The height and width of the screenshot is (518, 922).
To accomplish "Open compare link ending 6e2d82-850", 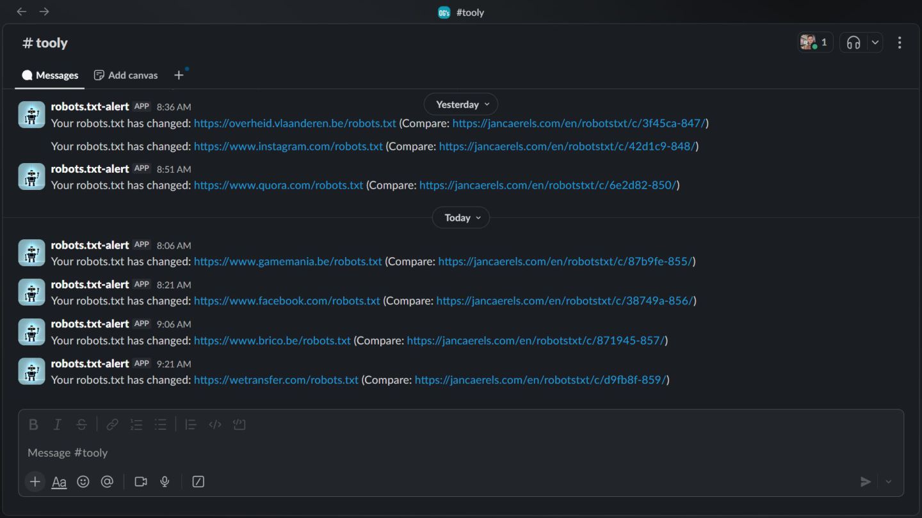I will coord(548,185).
